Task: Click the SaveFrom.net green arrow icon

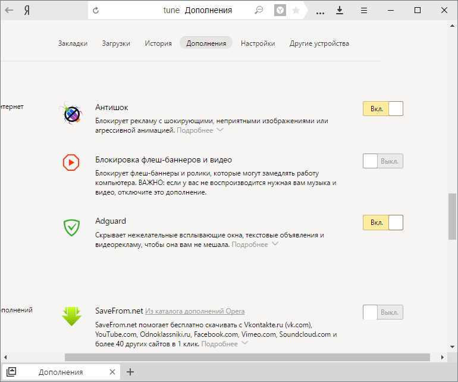Action: (71, 316)
